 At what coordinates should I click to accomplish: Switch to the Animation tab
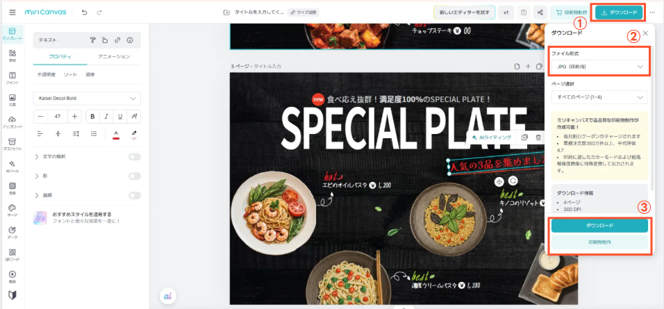tap(114, 56)
